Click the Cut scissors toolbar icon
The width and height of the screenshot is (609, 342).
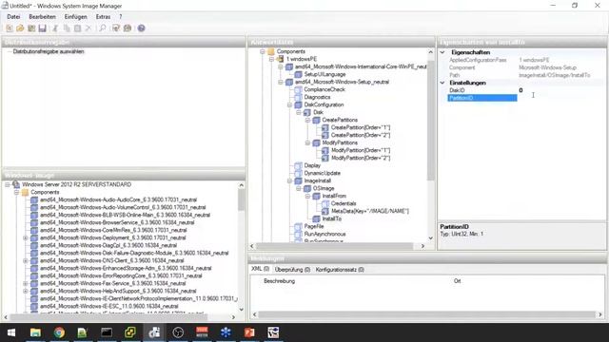(x=55, y=28)
